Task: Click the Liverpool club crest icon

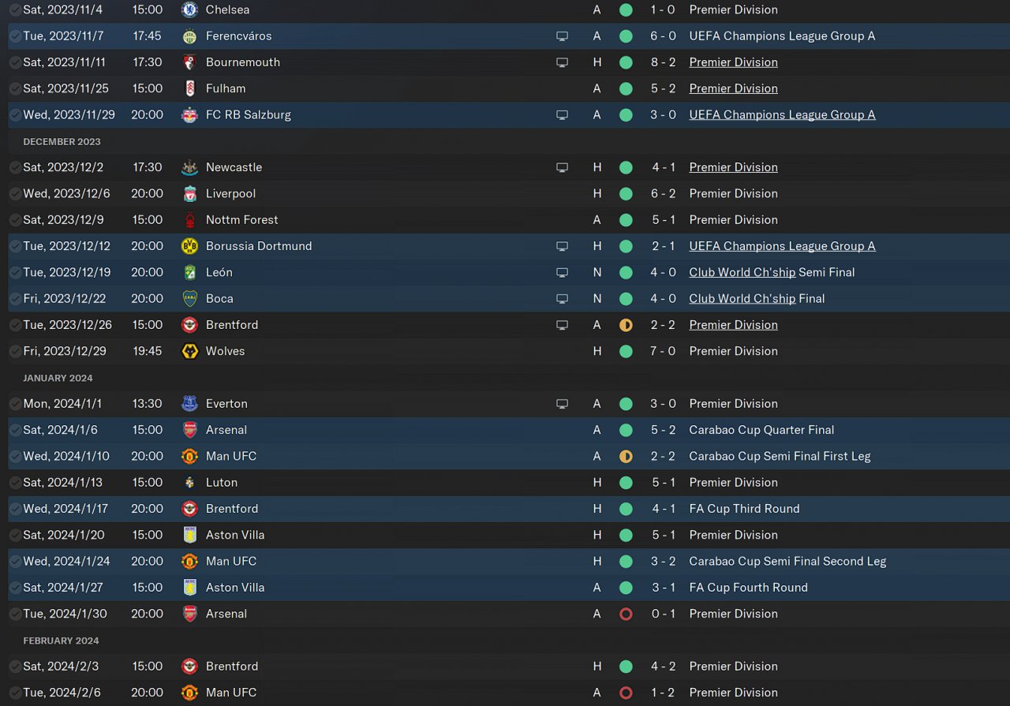Action: 189,193
